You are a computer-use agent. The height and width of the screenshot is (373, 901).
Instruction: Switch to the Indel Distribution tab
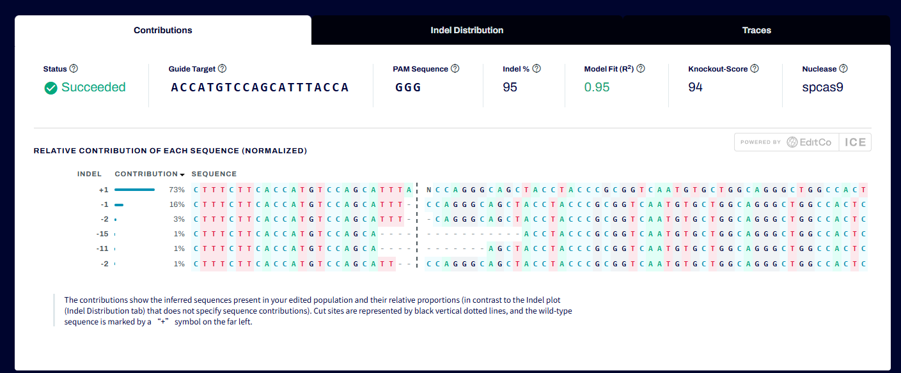pos(467,30)
